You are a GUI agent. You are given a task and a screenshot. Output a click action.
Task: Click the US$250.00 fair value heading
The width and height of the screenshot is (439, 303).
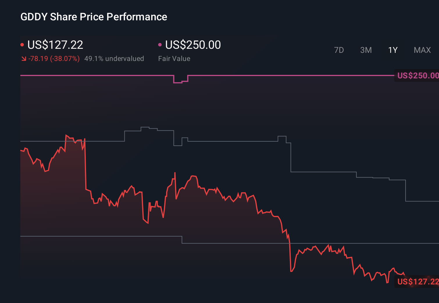click(x=193, y=45)
